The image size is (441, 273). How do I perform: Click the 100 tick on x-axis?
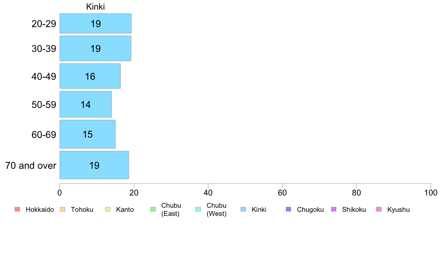(431, 193)
